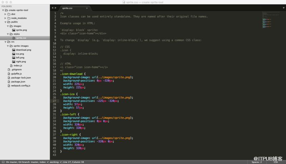The image size is (286, 164).
Task: Switch to the sprite.css tab
Action: (67, 8)
